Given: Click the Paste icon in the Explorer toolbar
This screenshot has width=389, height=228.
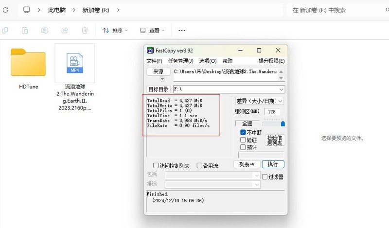Looking at the screenshot, I should coord(25,31).
